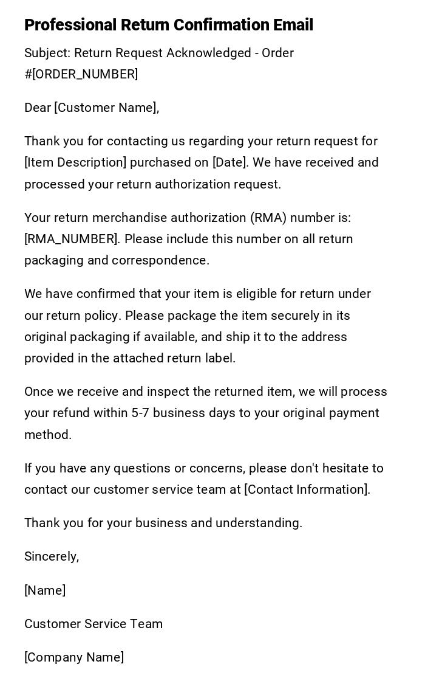Click "Thank you for your business" line
This screenshot has width=425, height=695.
(x=163, y=523)
